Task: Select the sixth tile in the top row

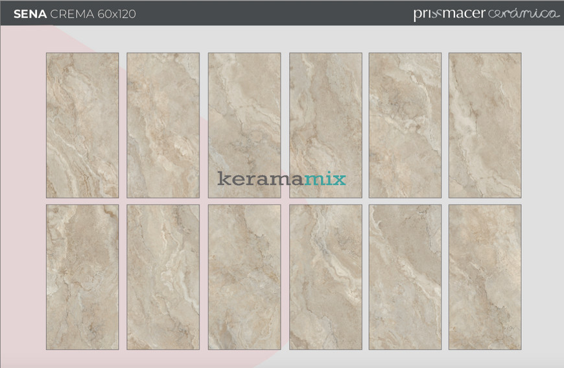Action: [x=485, y=125]
